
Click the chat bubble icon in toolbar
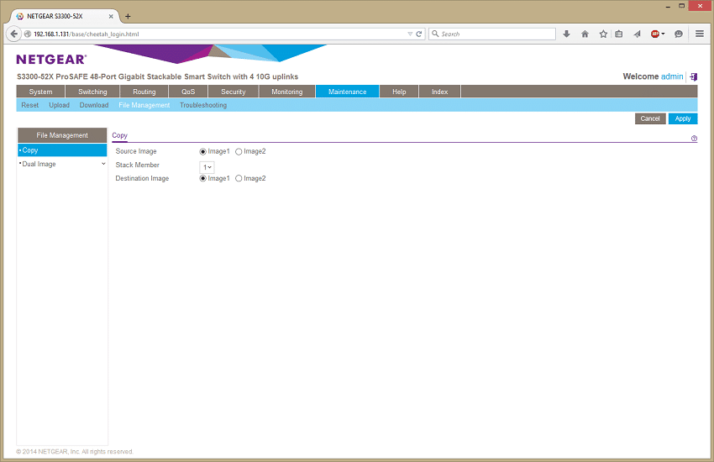[x=679, y=34]
